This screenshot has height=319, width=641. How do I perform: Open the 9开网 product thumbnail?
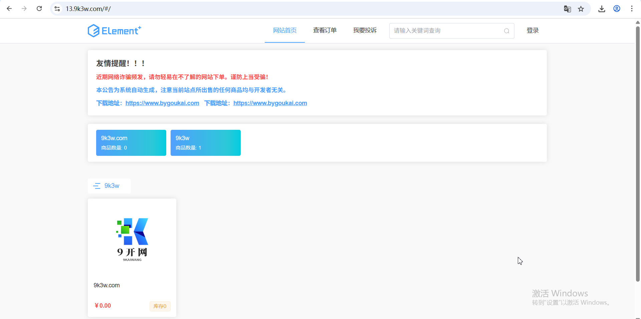132,240
